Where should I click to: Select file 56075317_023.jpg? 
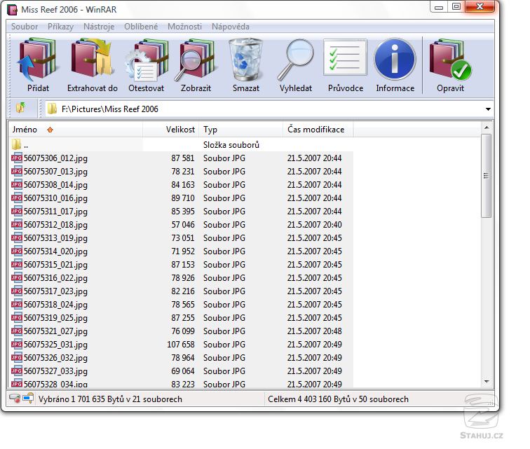click(x=55, y=291)
